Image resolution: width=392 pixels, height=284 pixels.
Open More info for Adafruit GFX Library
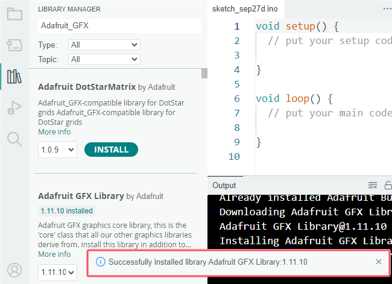pyautogui.click(x=54, y=254)
